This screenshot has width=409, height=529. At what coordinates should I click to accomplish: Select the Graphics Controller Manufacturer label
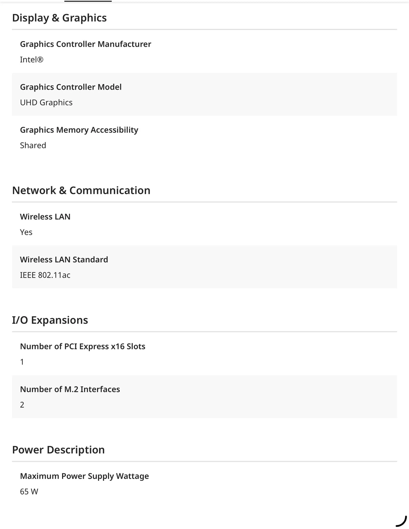85,44
